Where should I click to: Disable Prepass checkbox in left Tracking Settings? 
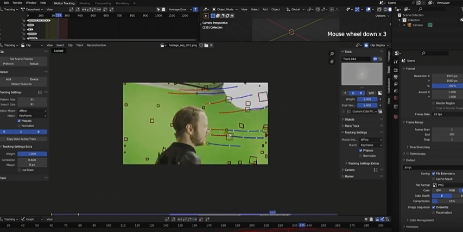[x=20, y=121]
